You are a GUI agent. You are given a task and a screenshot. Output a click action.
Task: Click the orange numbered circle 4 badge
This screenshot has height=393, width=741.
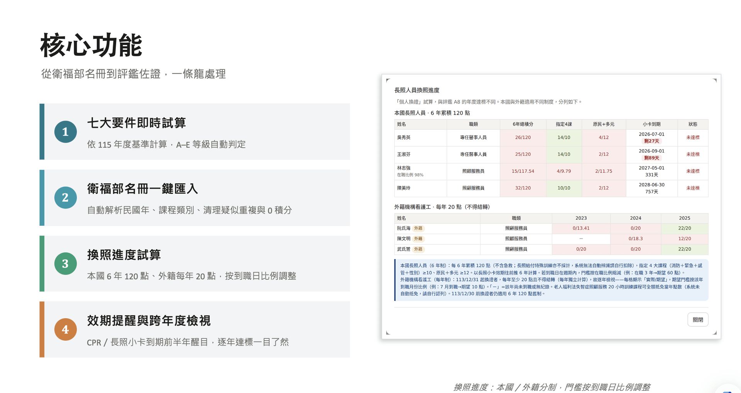(65, 329)
